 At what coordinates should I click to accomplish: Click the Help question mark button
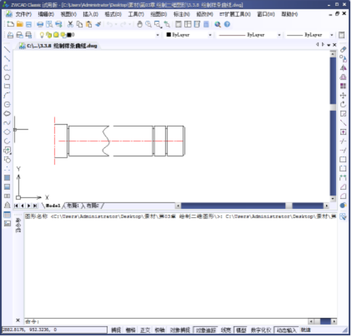point(227,24)
